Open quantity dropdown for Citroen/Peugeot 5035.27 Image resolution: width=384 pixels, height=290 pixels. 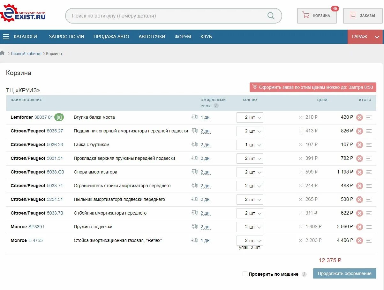pos(250,131)
